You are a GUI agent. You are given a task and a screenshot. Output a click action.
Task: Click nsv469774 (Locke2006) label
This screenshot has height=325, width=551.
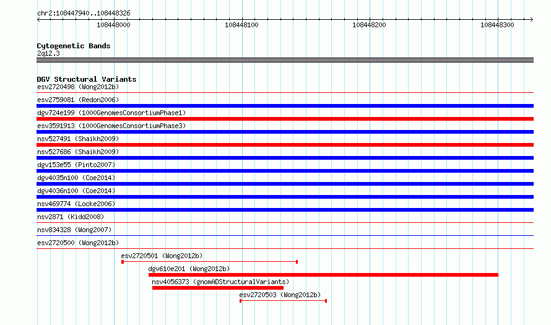tap(76, 204)
